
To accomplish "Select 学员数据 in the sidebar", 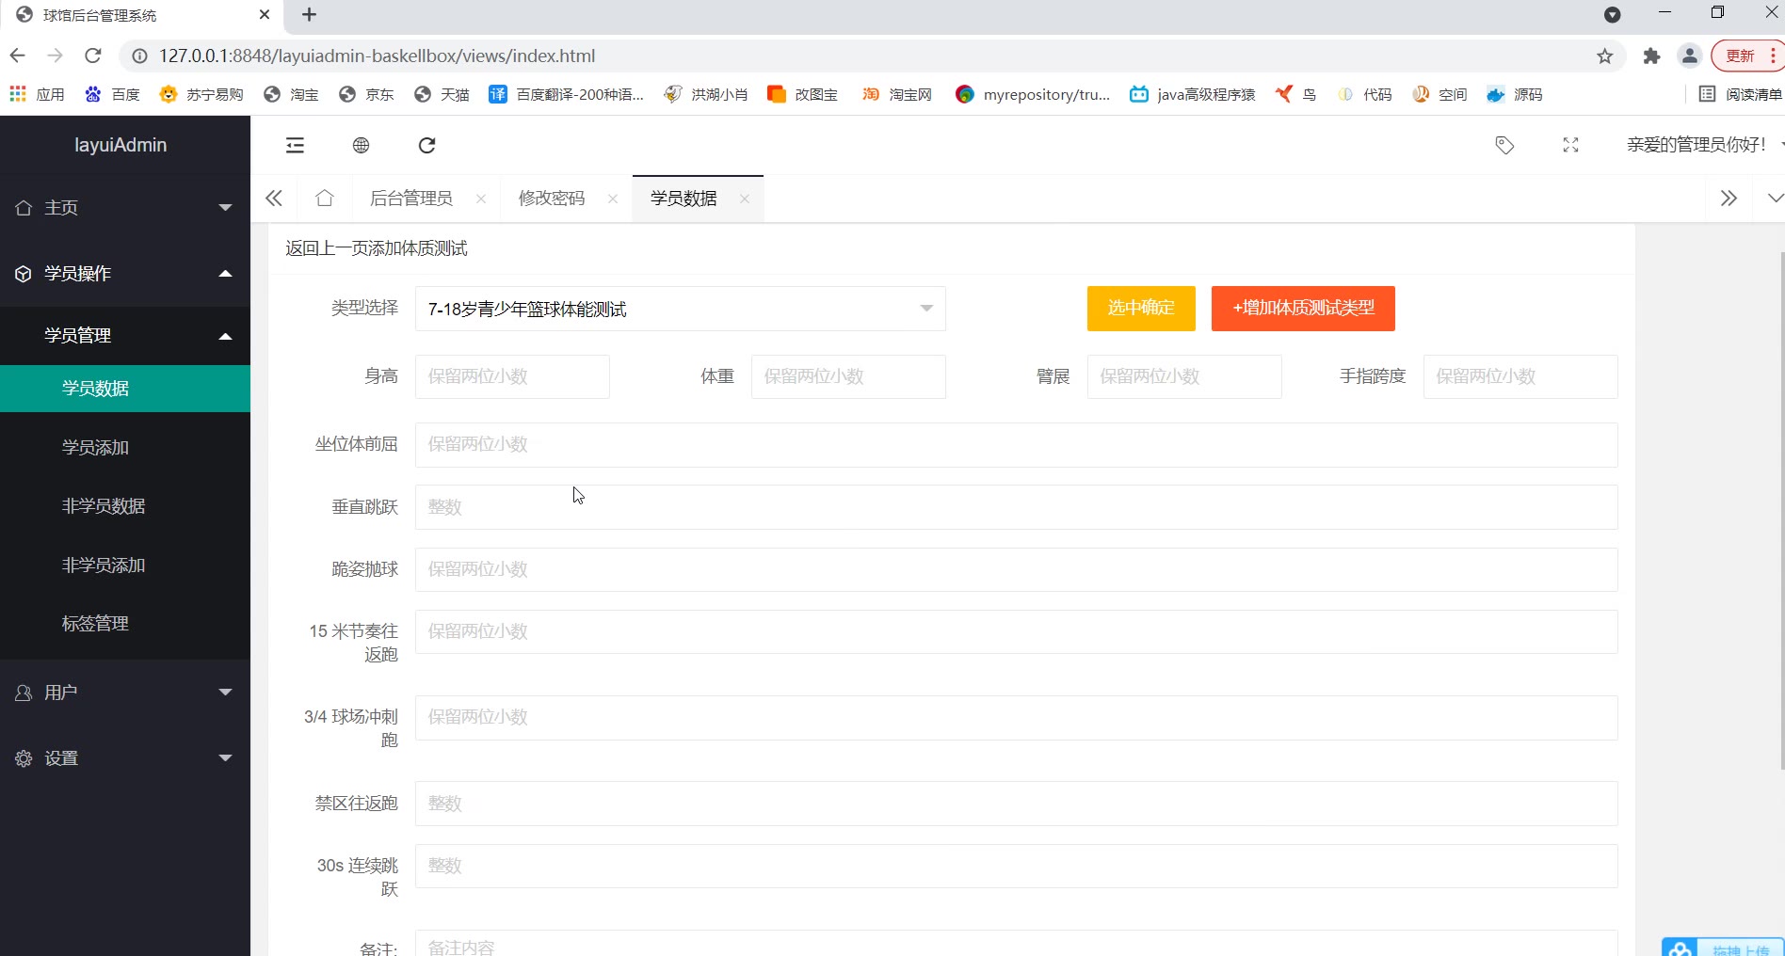I will pos(125,389).
